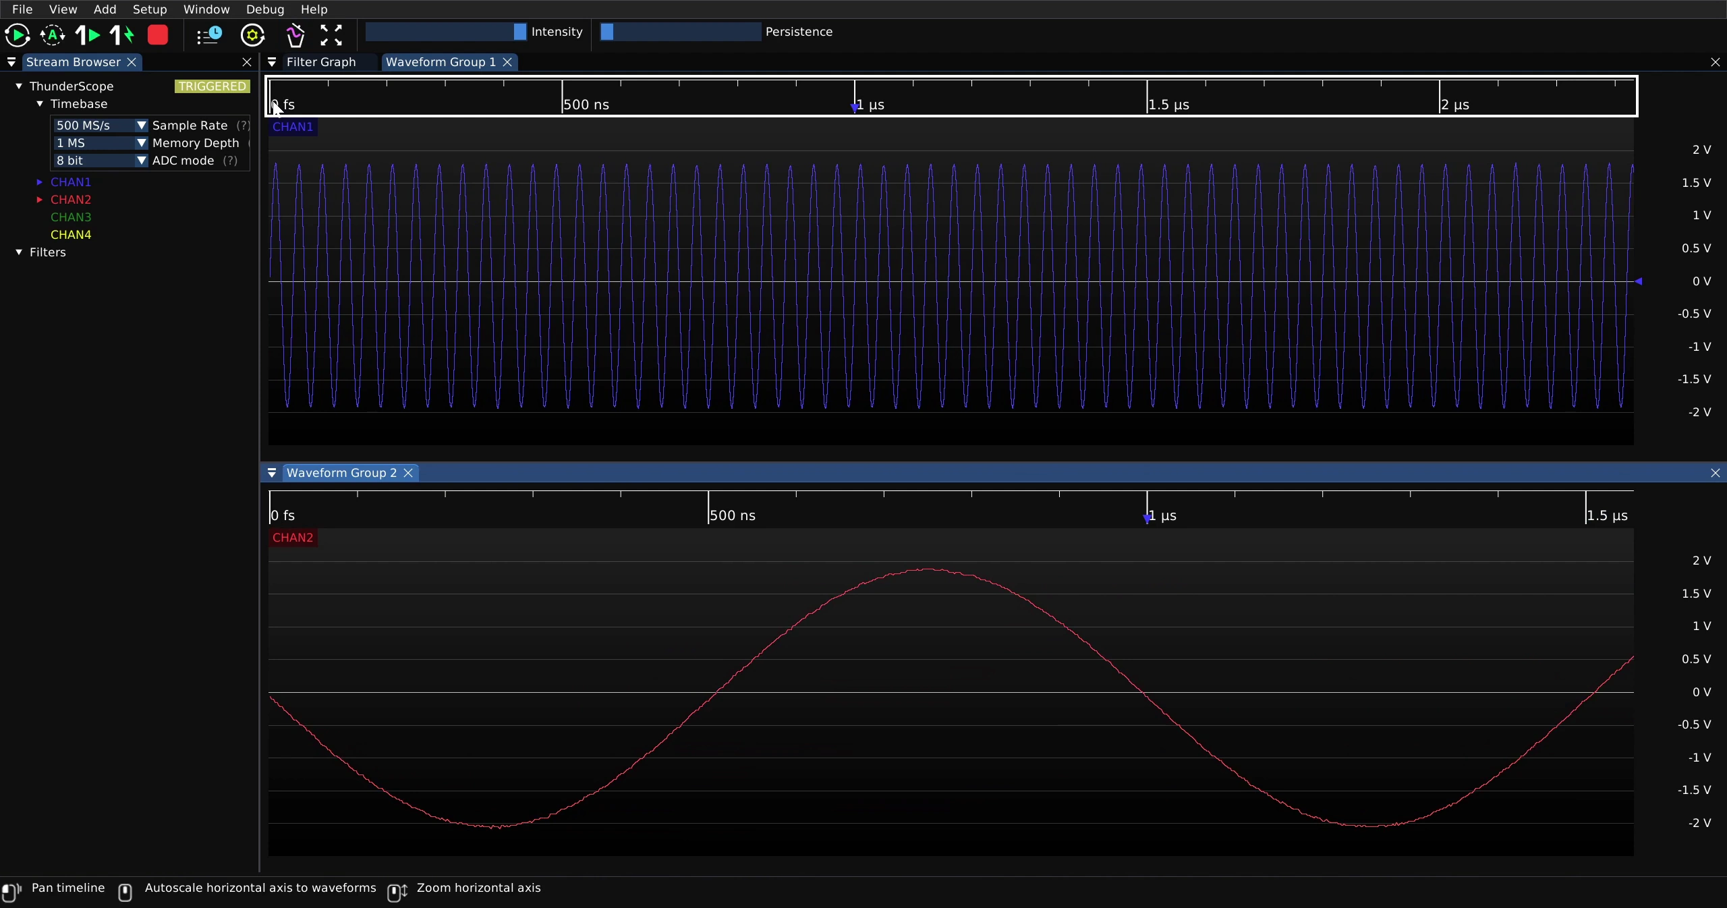
Task: Click the CHAN2 waveform label
Action: (x=293, y=538)
